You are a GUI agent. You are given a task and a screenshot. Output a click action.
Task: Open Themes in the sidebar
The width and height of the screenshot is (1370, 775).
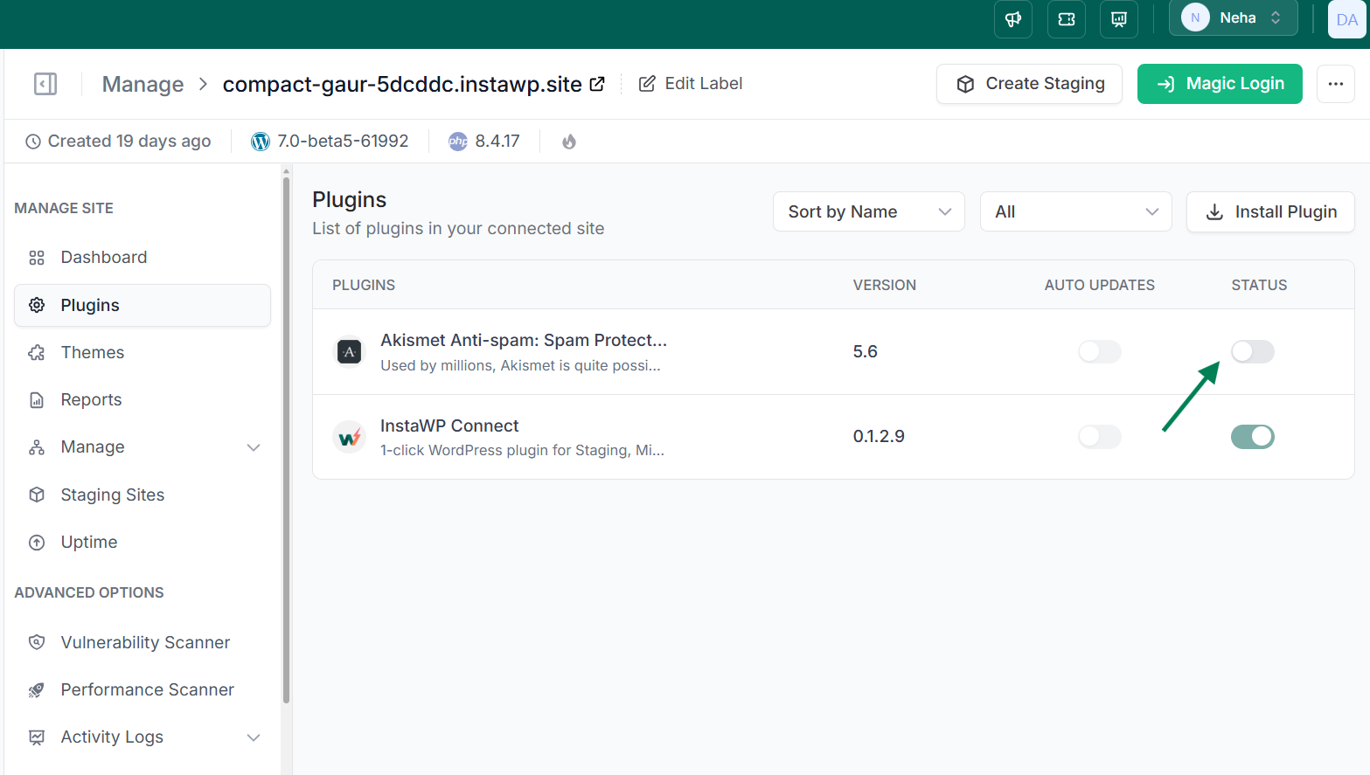(93, 353)
